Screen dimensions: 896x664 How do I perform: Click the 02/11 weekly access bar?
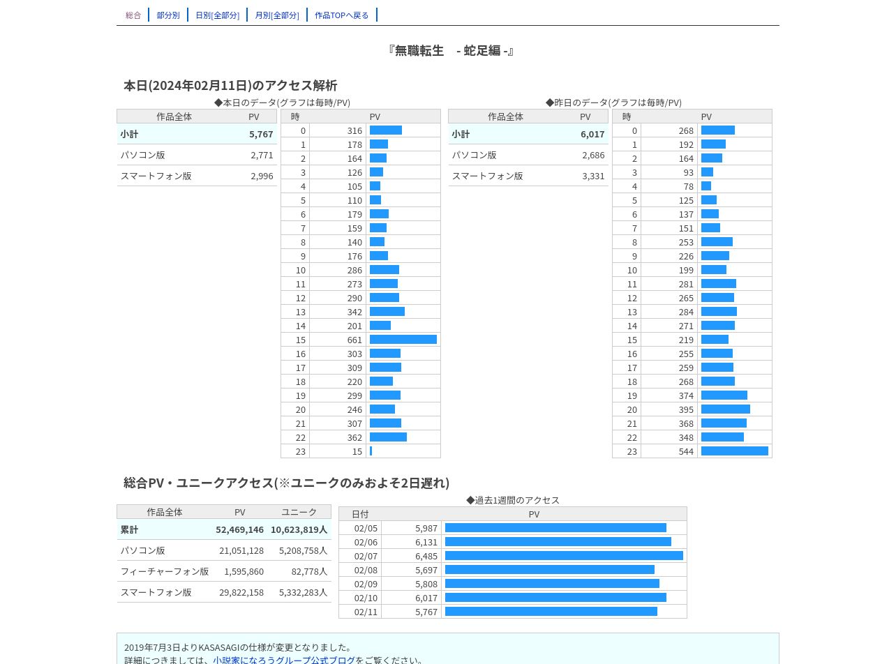coord(551,612)
